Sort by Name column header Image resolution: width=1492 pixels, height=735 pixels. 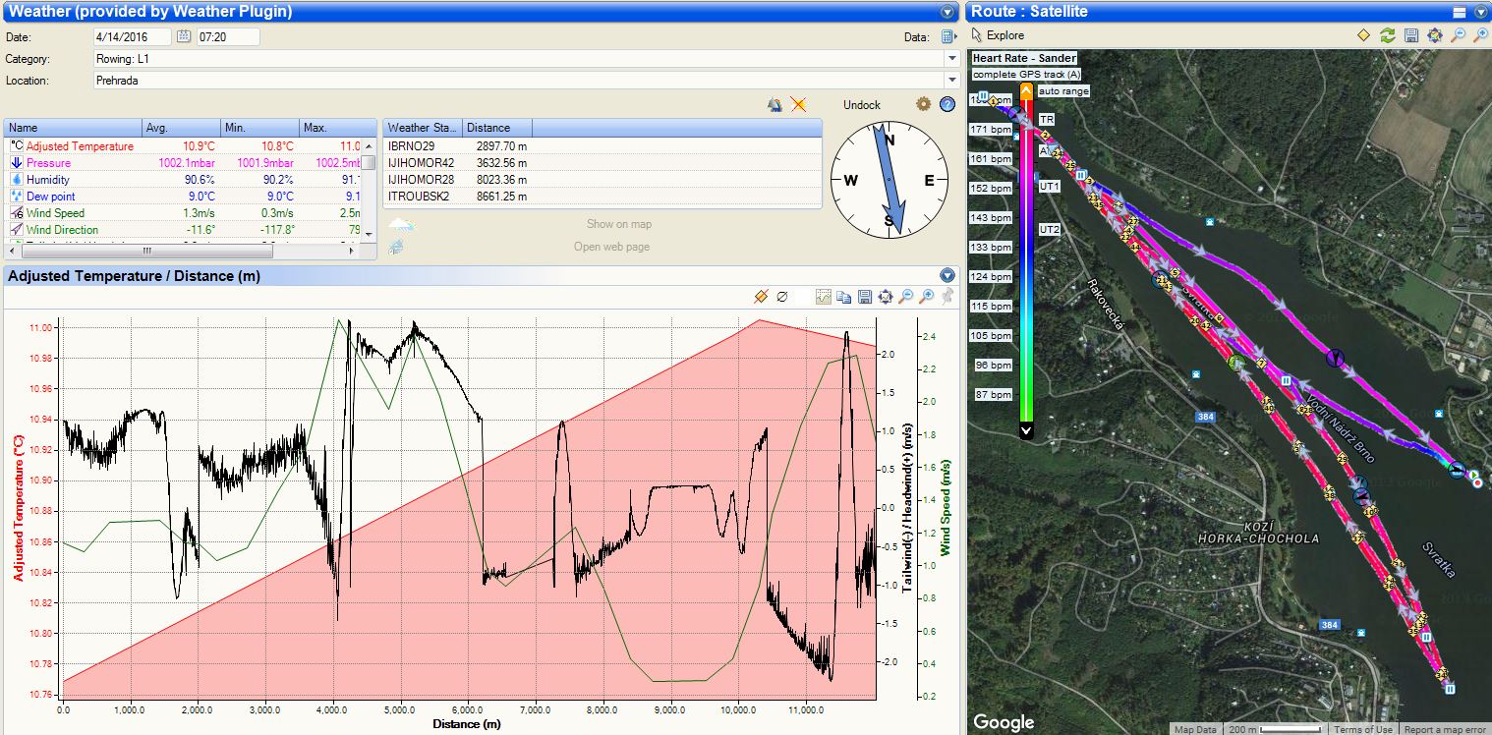(x=72, y=128)
